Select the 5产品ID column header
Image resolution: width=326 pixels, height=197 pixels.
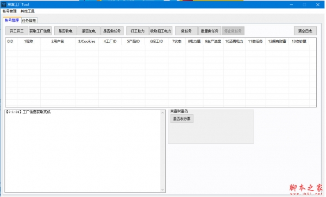[x=134, y=41]
